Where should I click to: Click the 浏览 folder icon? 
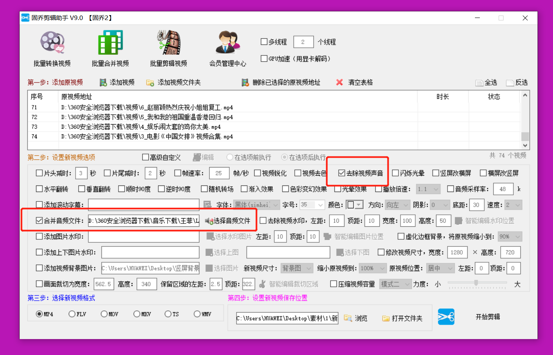coord(348,318)
